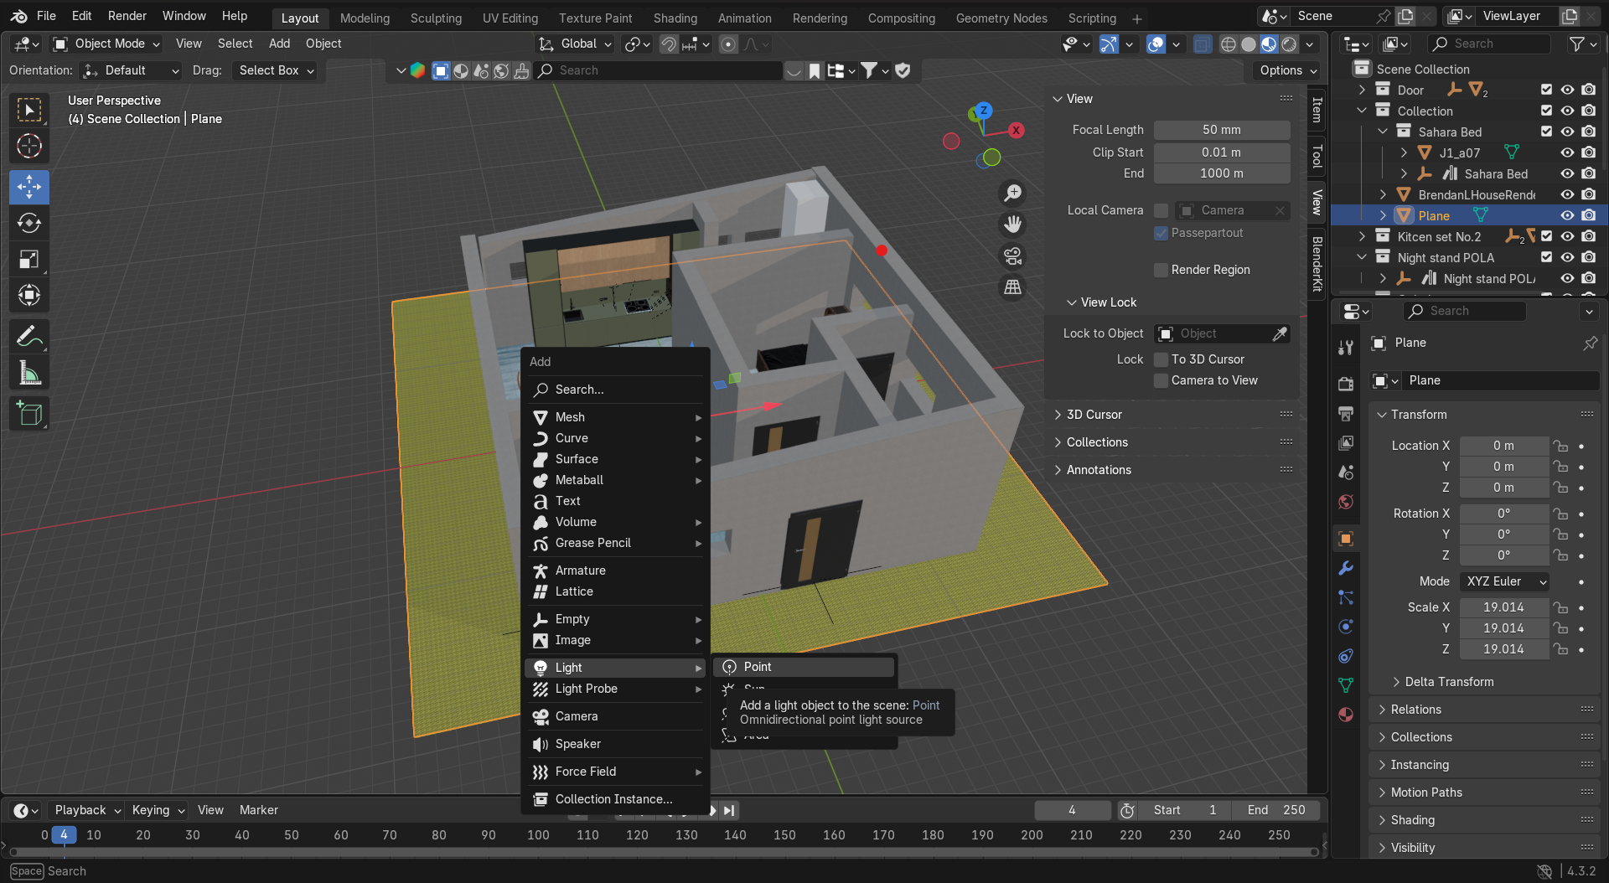
Task: Click Search in the Add menu
Action: 616,390
